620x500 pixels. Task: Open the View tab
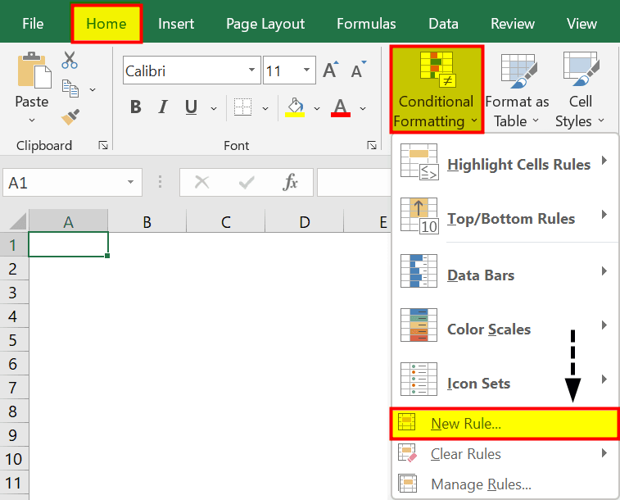(x=582, y=24)
